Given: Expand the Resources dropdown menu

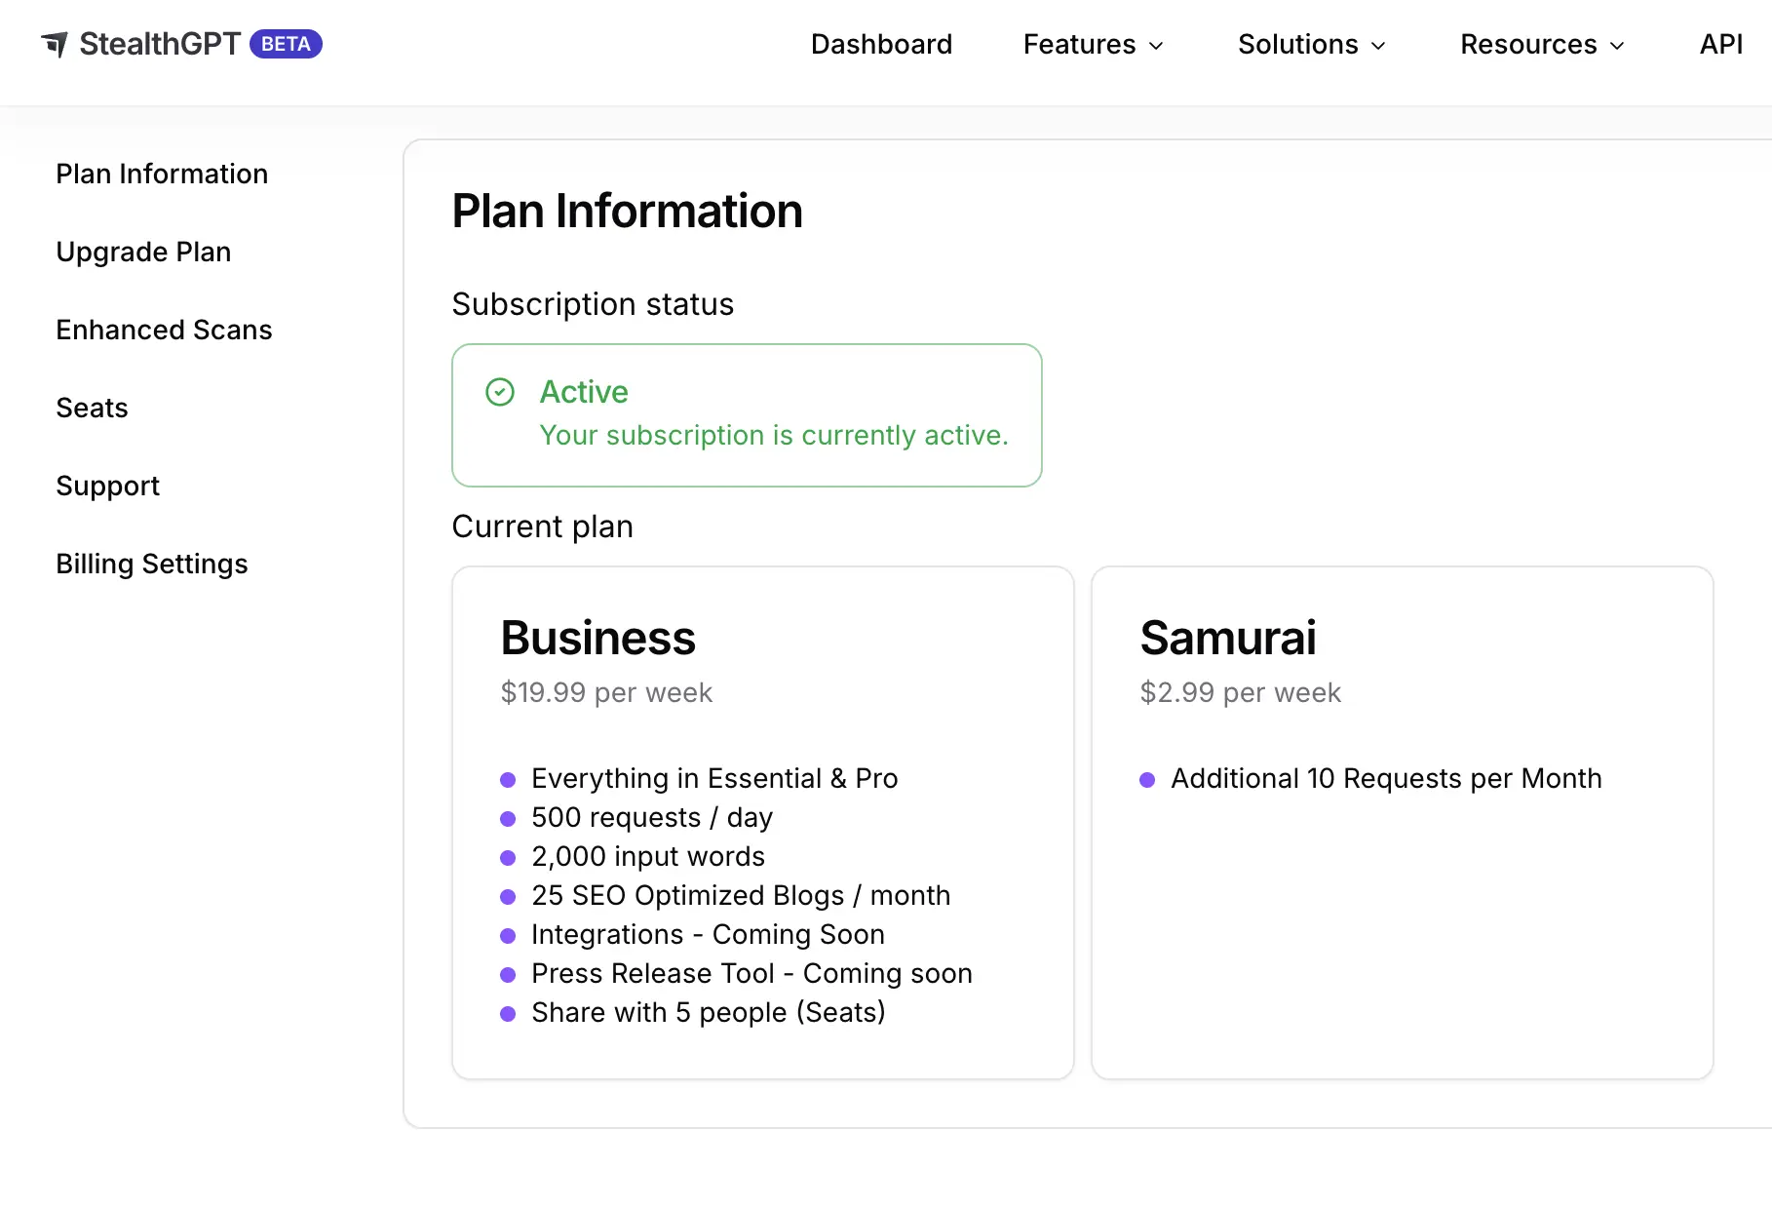Looking at the screenshot, I should [x=1542, y=44].
